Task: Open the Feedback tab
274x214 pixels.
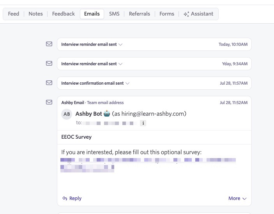Action: pyautogui.click(x=63, y=14)
